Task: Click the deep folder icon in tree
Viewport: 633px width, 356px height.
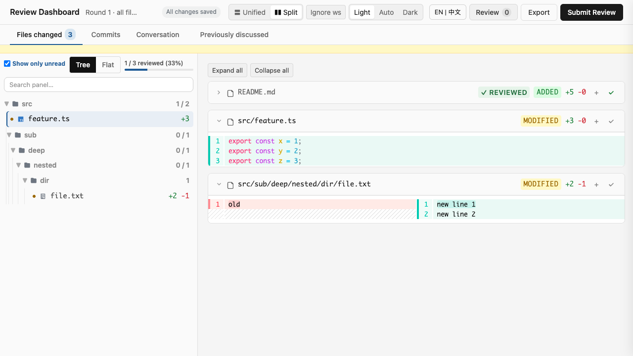Action: pos(22,150)
